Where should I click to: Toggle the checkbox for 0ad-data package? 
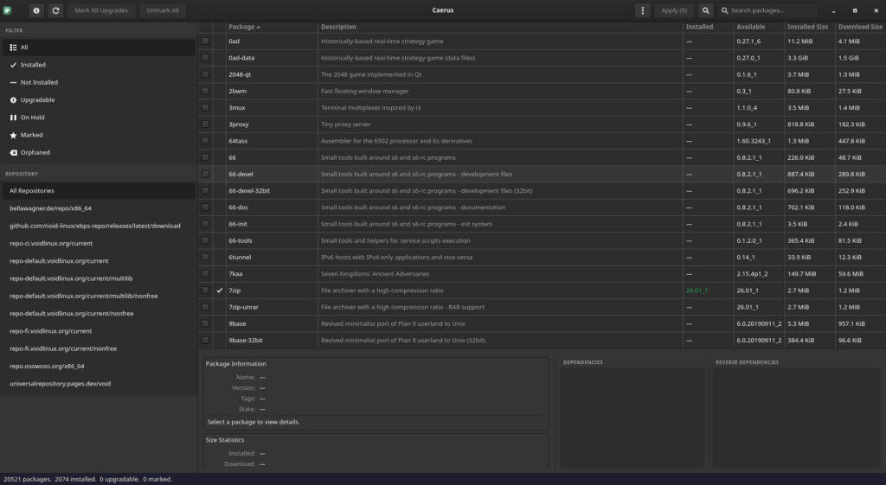point(205,58)
